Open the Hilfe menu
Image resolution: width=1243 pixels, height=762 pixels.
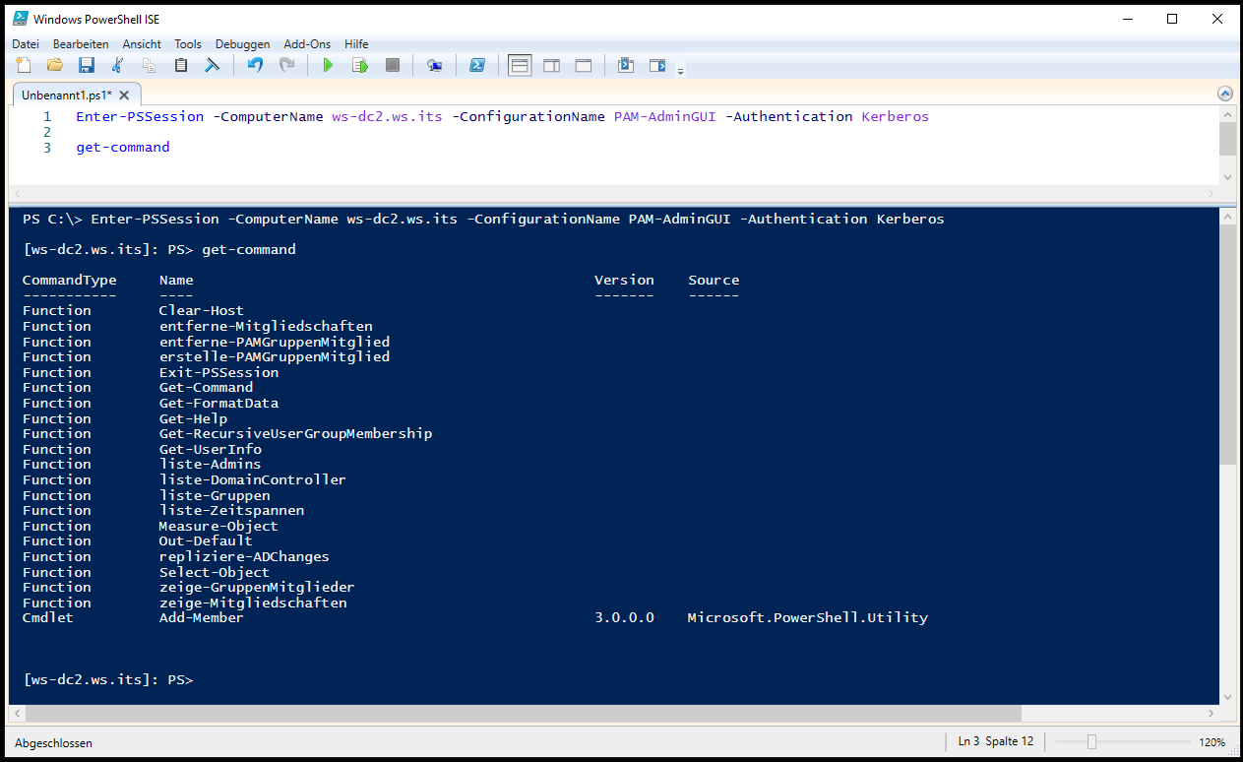[356, 44]
